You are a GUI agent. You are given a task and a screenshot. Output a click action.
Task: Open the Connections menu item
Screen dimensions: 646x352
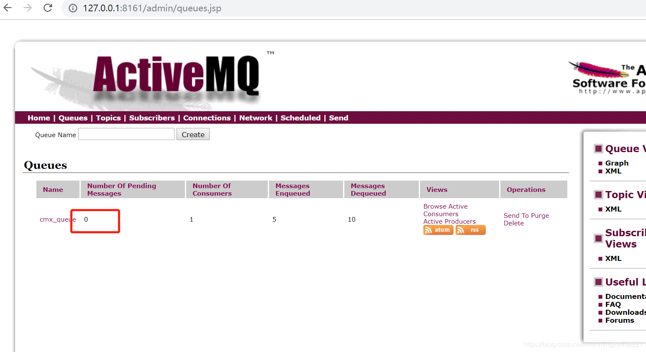(x=207, y=118)
